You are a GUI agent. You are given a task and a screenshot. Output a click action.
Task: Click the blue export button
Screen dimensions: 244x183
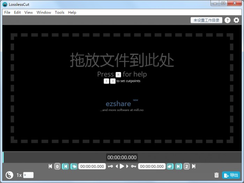231,175
